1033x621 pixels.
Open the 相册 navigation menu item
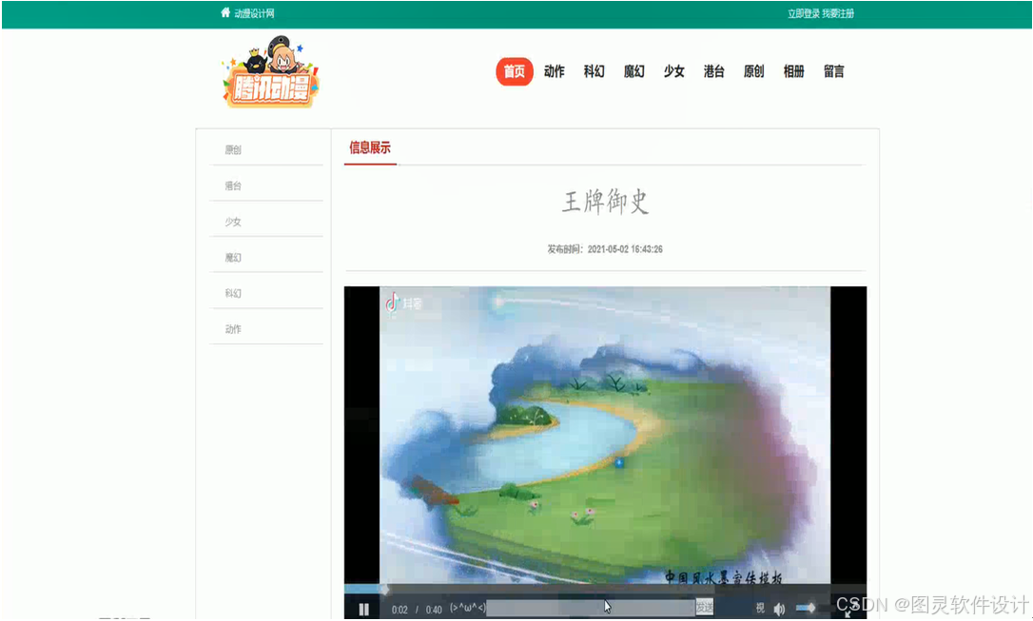[794, 71]
